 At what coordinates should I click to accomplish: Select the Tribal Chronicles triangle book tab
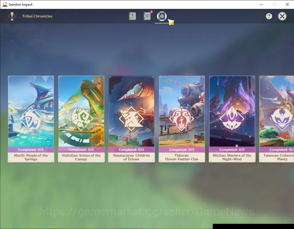161,16
